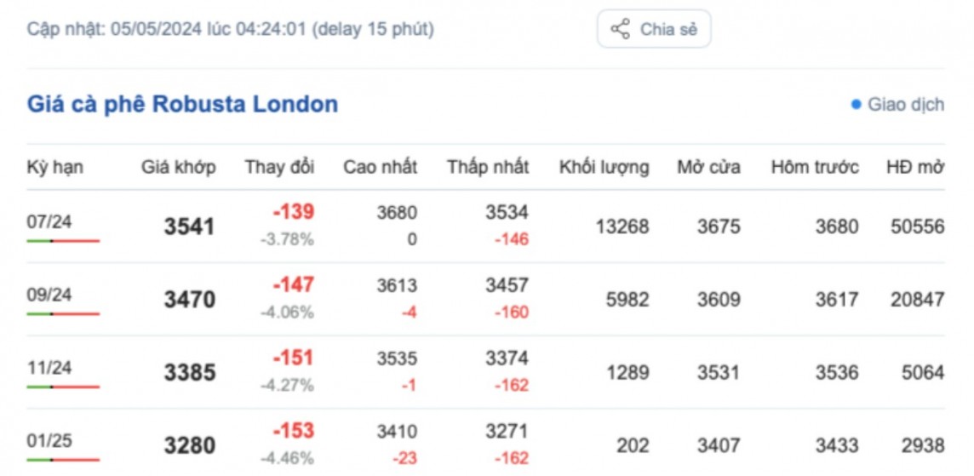The image size is (974, 476).
Task: Click the range bar under 07/24
Action: click(63, 241)
